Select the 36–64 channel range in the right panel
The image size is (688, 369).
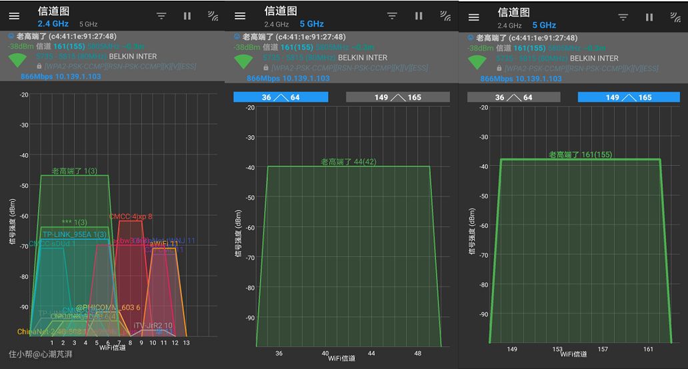click(x=513, y=97)
